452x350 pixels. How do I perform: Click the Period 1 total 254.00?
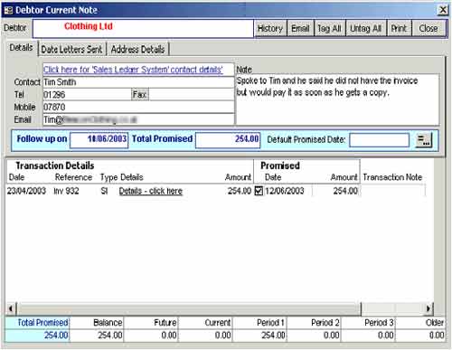point(273,336)
